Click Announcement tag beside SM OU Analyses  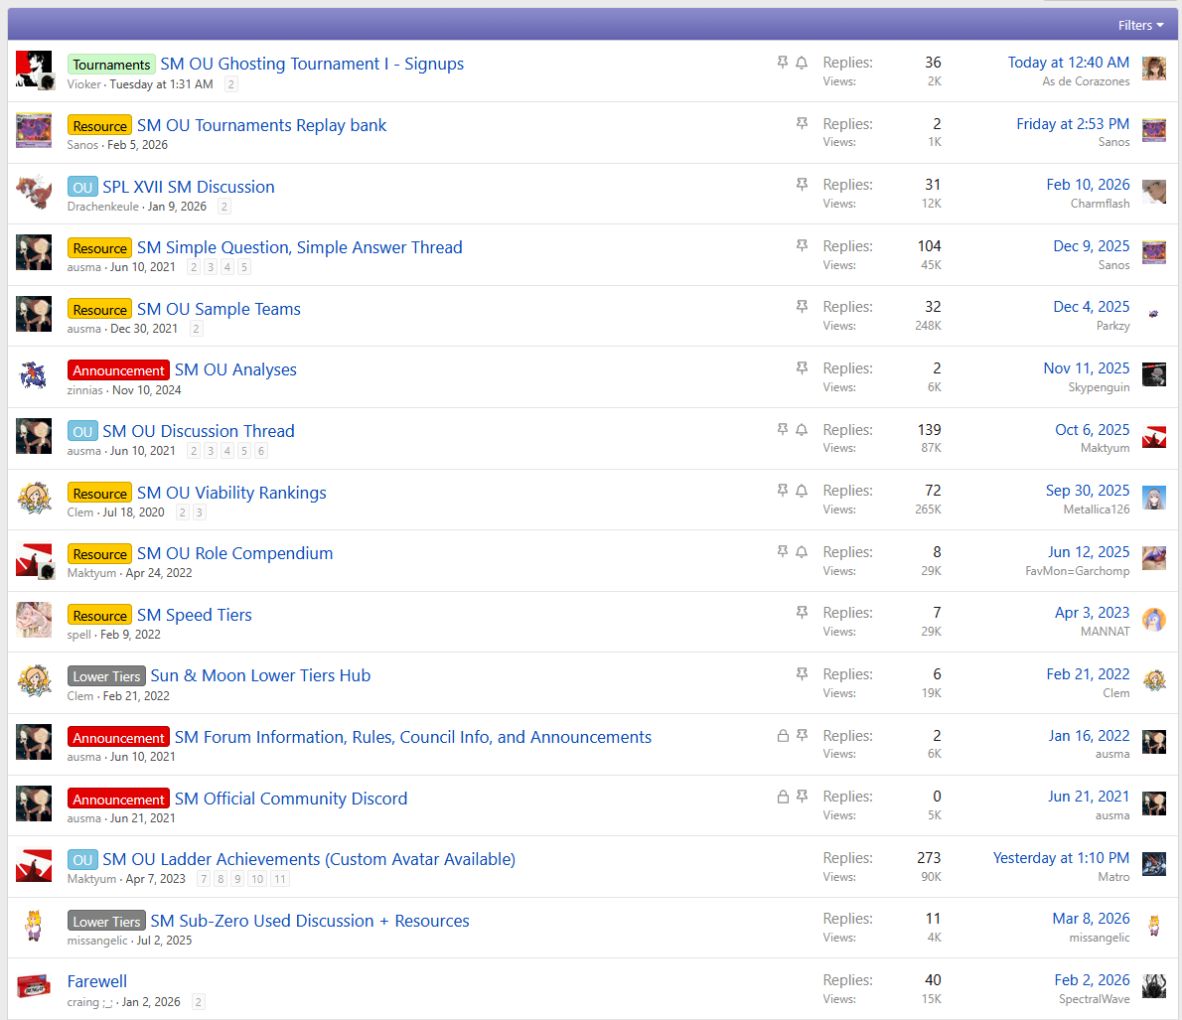[118, 370]
